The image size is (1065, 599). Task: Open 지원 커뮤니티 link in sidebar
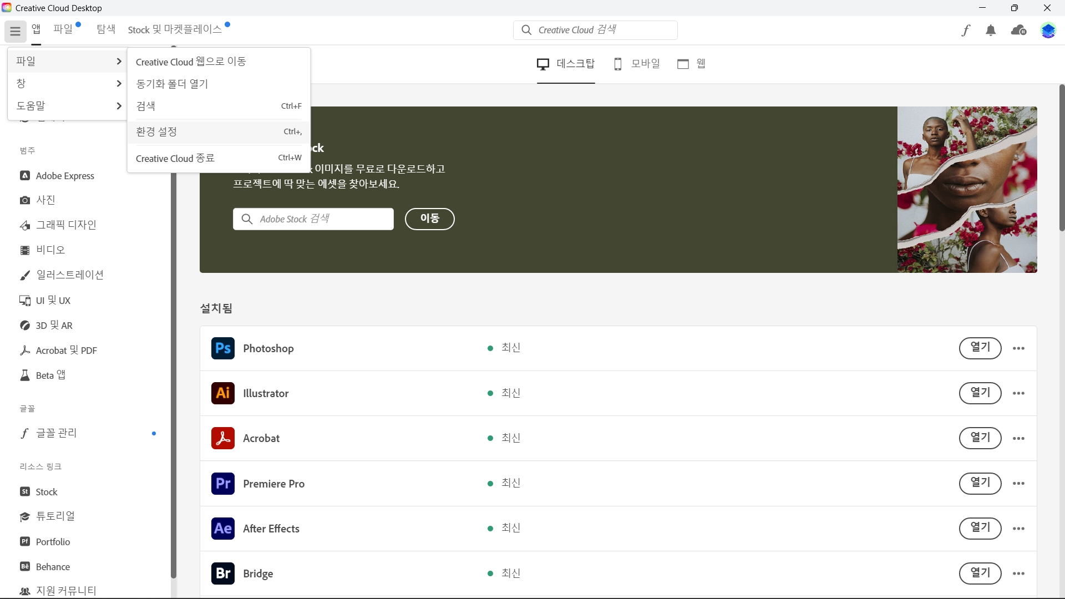[58, 591]
